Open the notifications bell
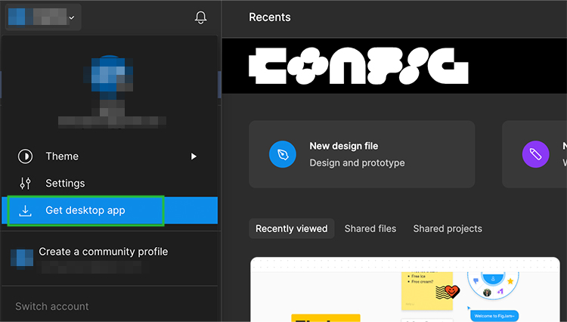The width and height of the screenshot is (567, 322). (x=200, y=17)
